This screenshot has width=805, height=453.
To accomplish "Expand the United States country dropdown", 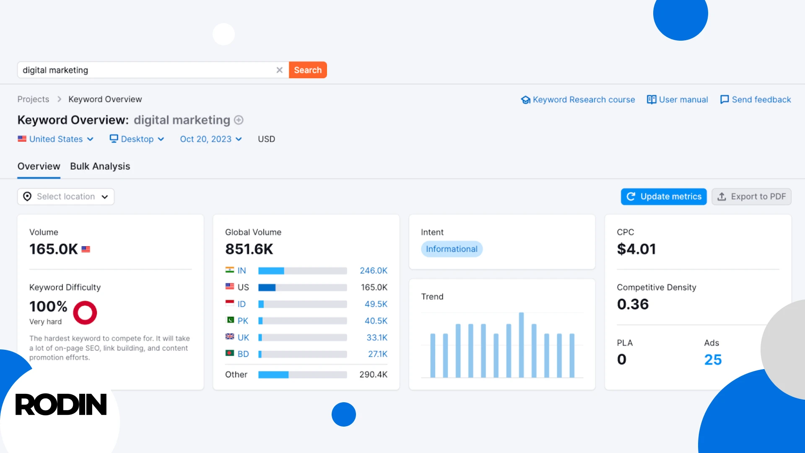I will coord(55,139).
